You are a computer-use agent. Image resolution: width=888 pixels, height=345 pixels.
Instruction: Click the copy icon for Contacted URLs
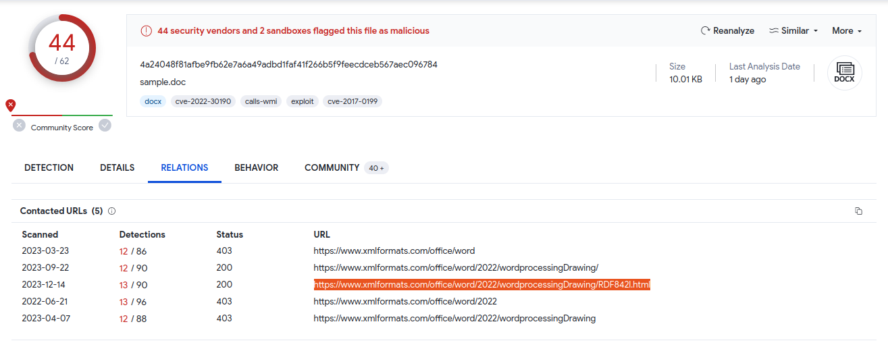pyautogui.click(x=859, y=211)
